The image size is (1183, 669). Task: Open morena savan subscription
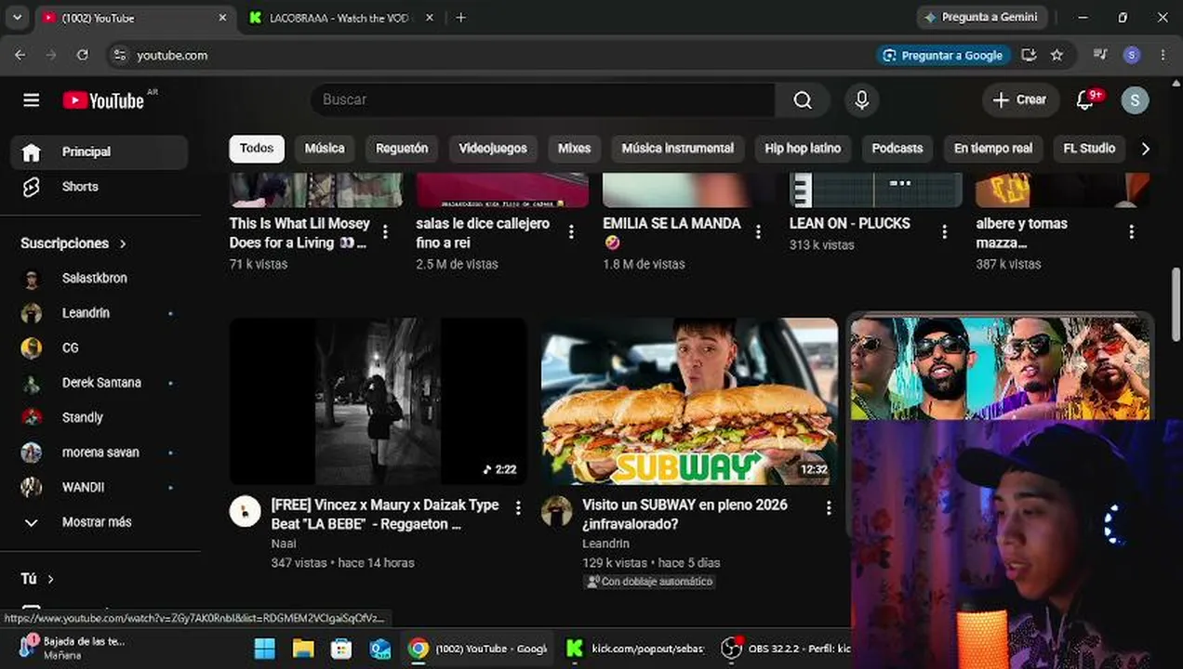click(100, 453)
